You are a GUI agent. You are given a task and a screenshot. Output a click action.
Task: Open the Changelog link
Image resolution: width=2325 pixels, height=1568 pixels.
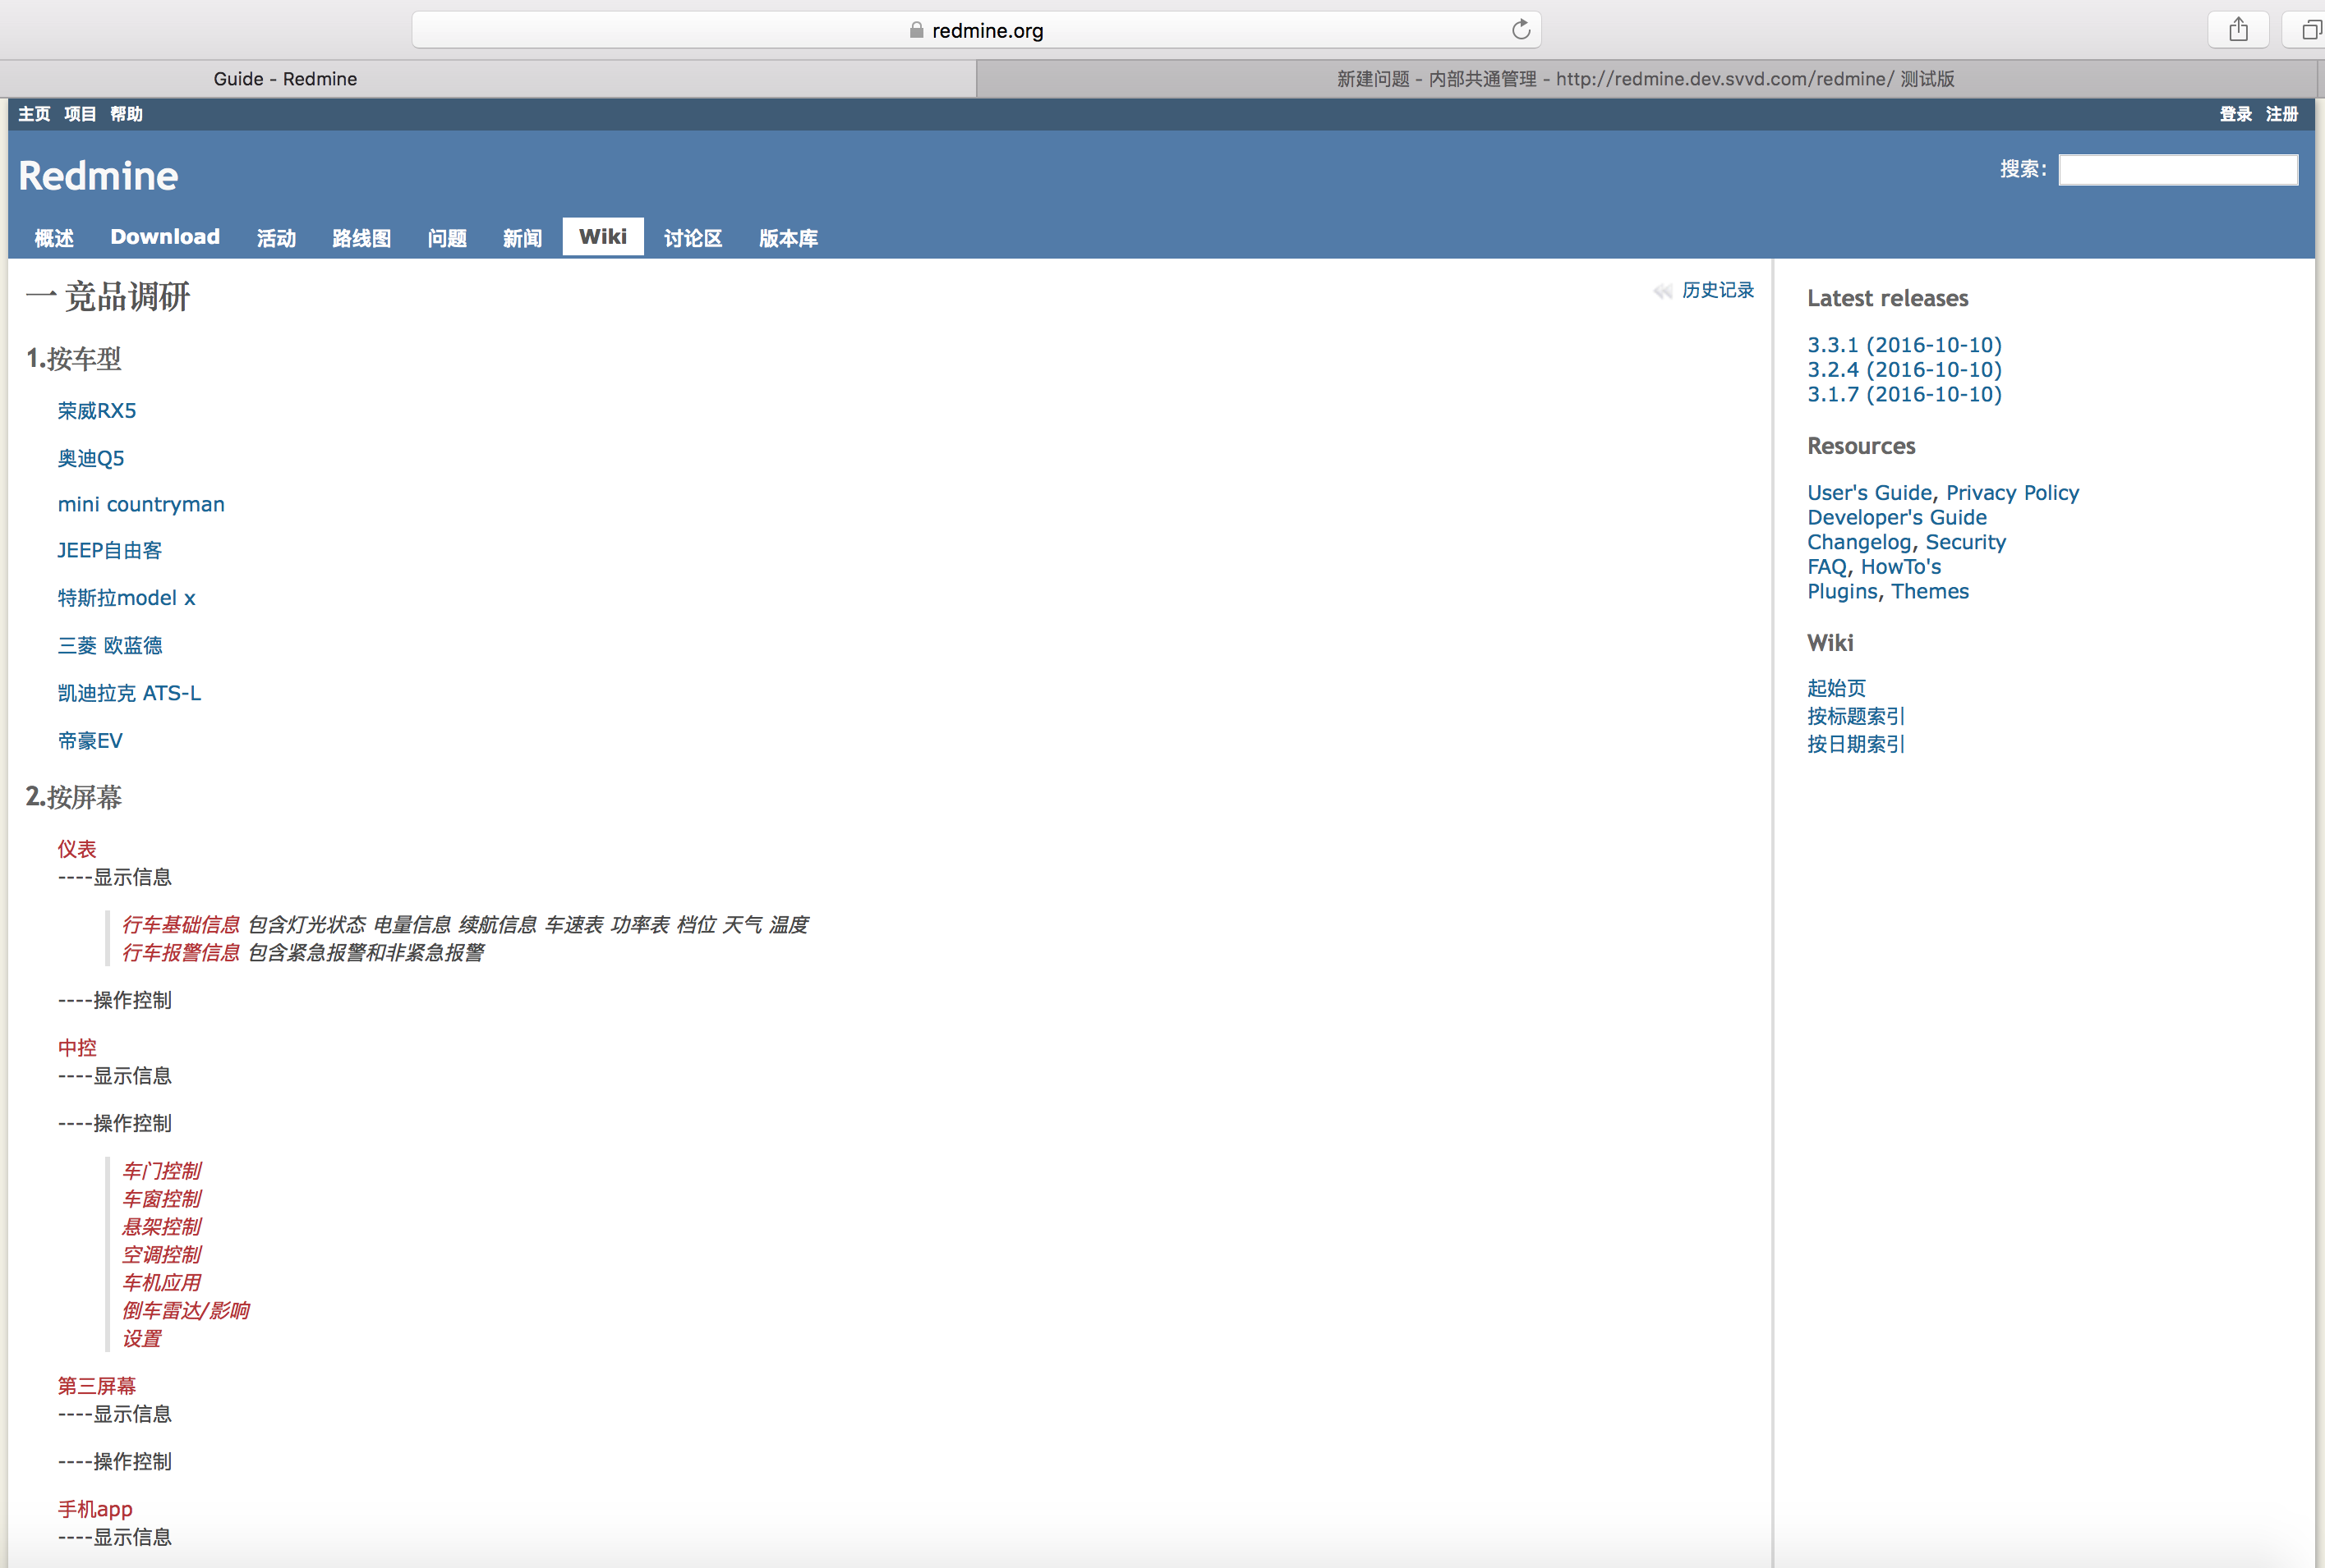point(1859,542)
